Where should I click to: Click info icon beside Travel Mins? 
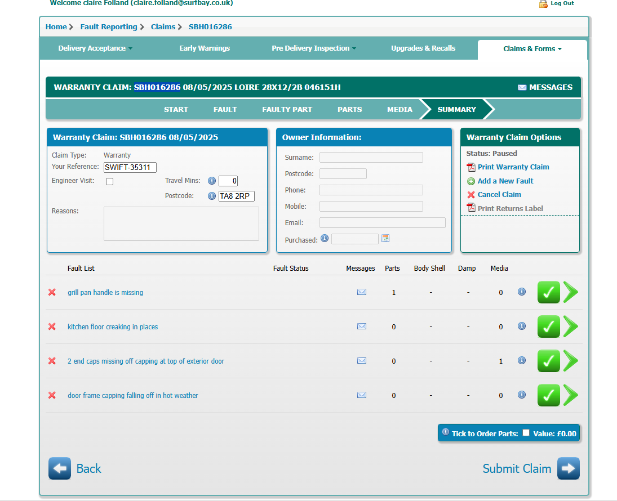coord(212,181)
